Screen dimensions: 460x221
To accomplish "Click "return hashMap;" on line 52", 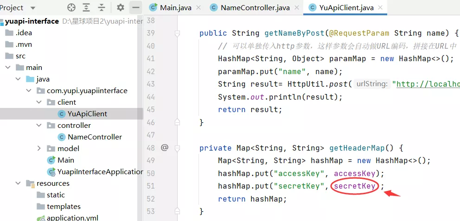I will (252, 199).
